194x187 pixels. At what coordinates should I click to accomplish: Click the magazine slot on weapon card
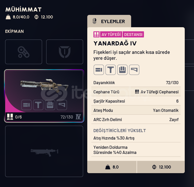coord(50,105)
